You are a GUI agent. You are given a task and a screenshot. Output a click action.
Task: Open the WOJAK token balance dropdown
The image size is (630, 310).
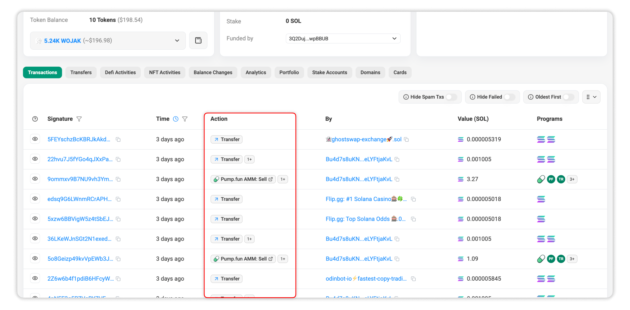(177, 40)
